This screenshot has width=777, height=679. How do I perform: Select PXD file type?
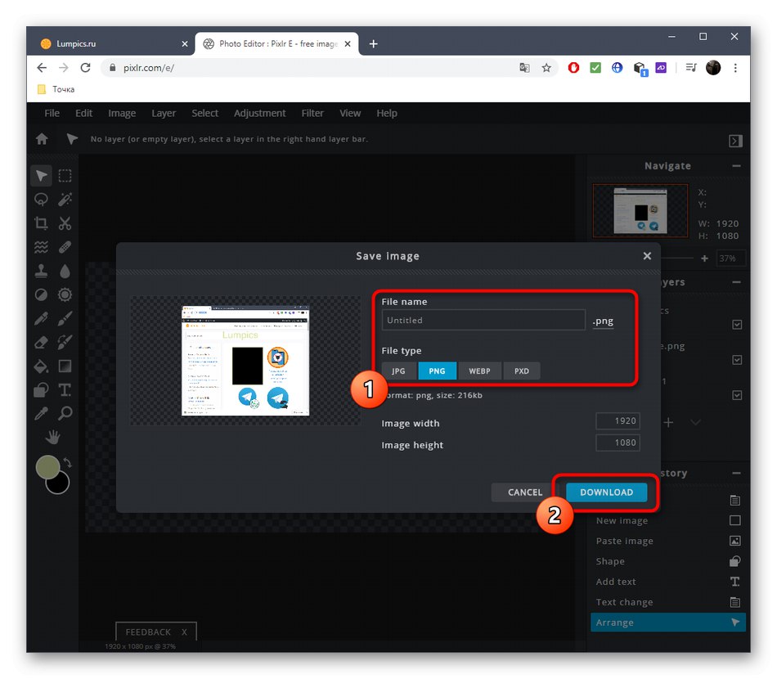coord(521,371)
